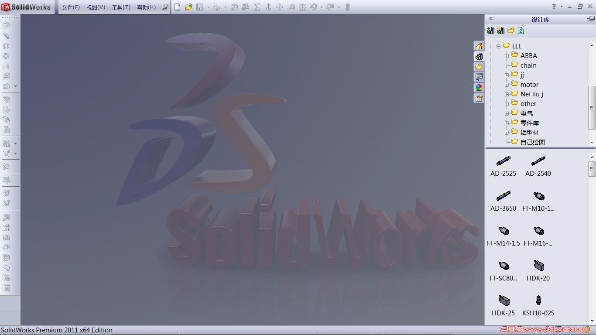Open the 工具(T) menu
The height and width of the screenshot is (335, 596).
(121, 7)
